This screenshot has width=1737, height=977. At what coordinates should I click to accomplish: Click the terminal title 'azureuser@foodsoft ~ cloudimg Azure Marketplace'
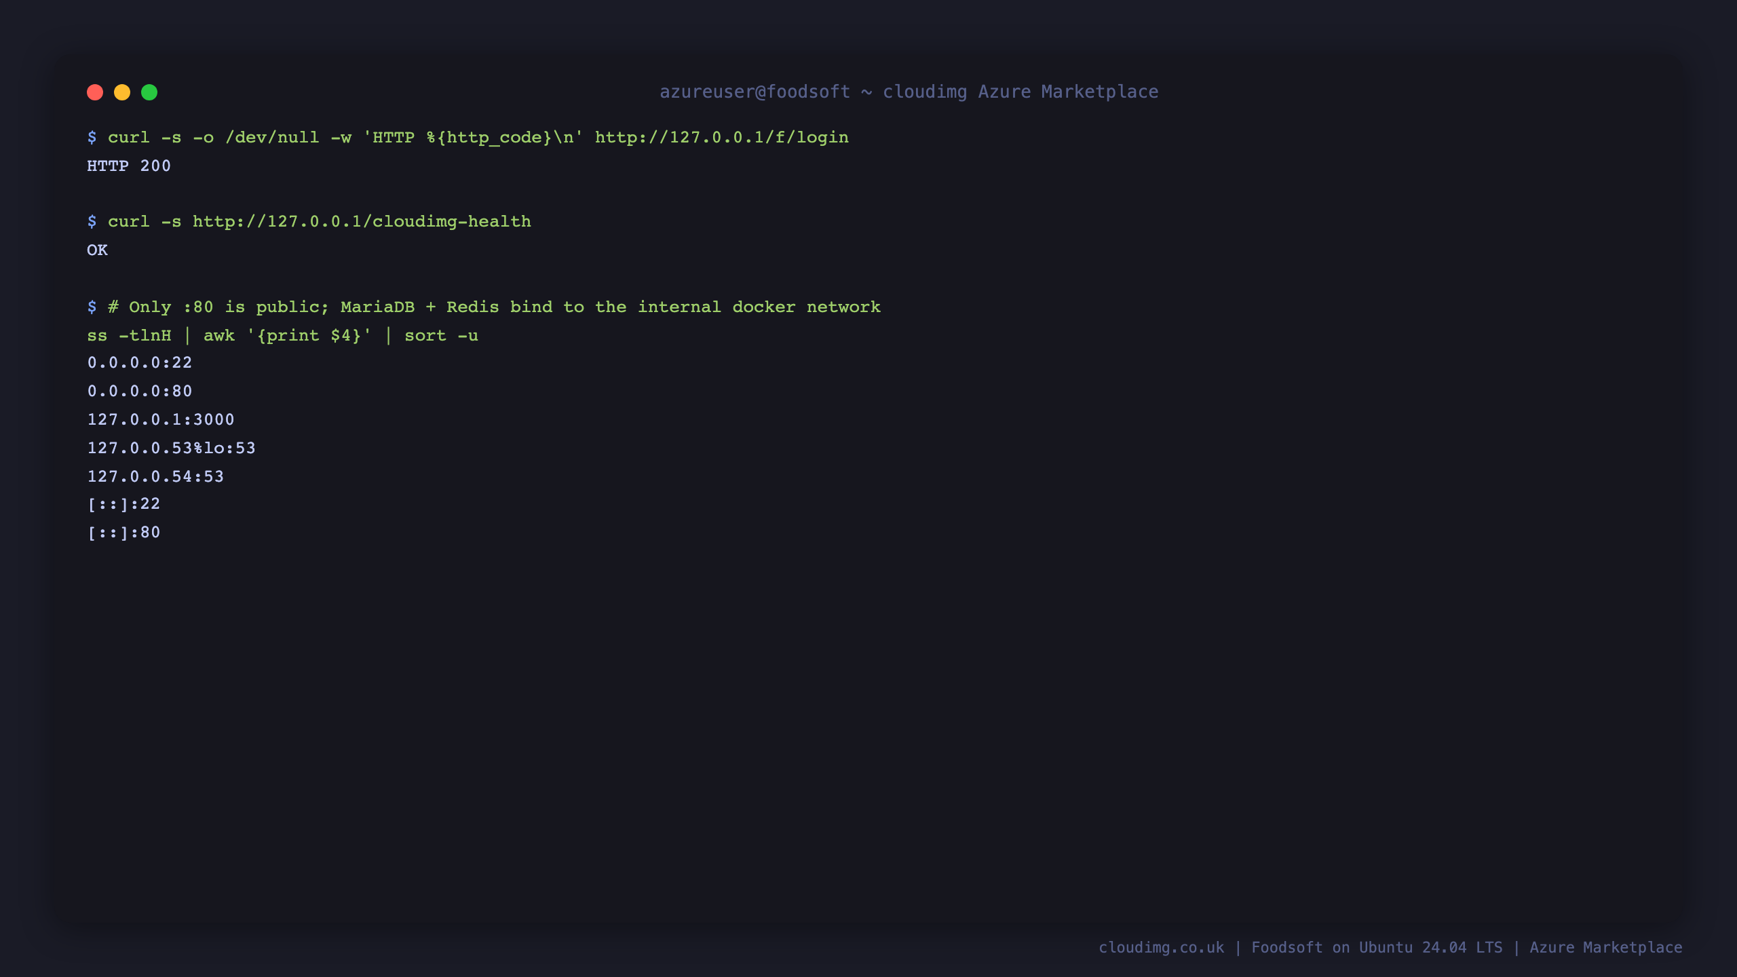(909, 92)
